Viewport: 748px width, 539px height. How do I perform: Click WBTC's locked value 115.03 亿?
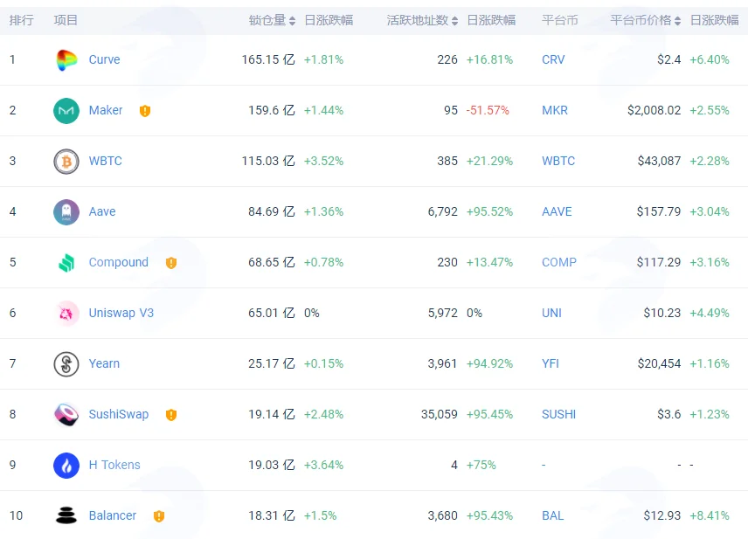(268, 161)
